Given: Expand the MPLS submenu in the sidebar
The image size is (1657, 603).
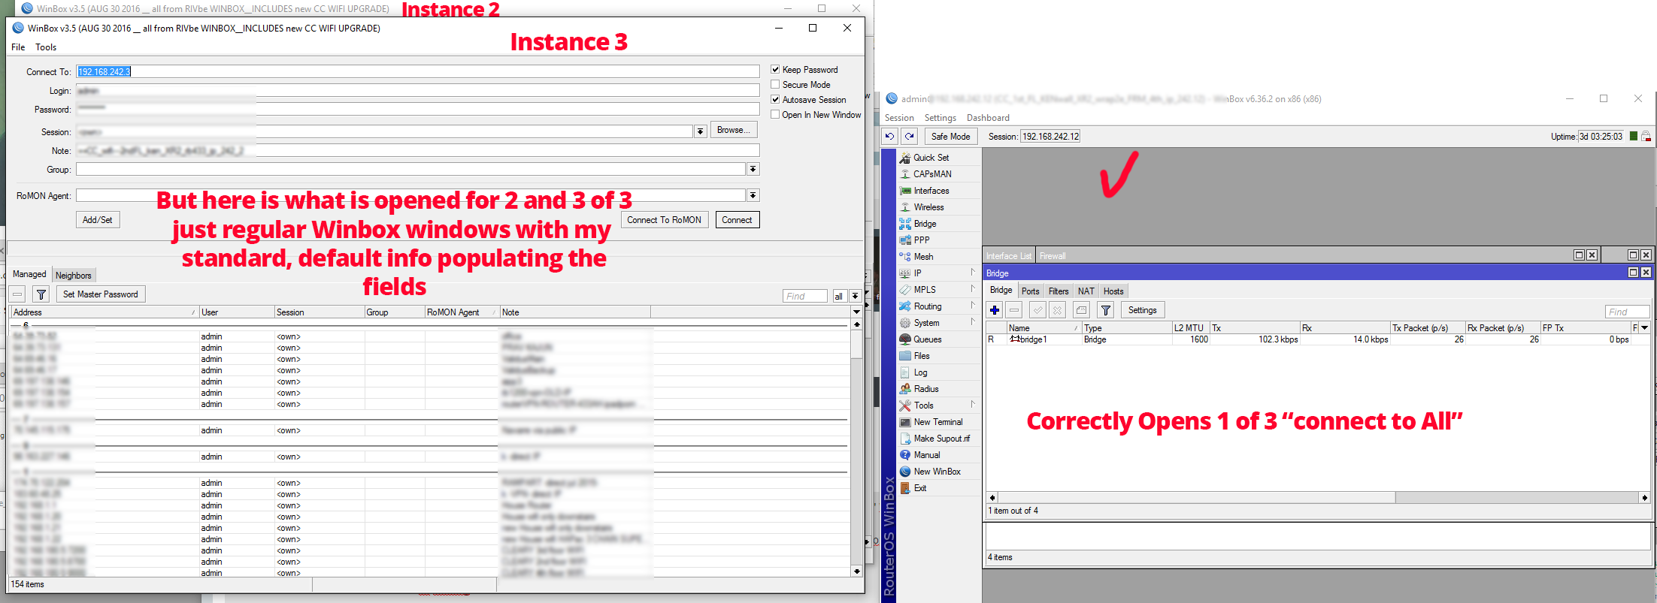Looking at the screenshot, I should [972, 289].
